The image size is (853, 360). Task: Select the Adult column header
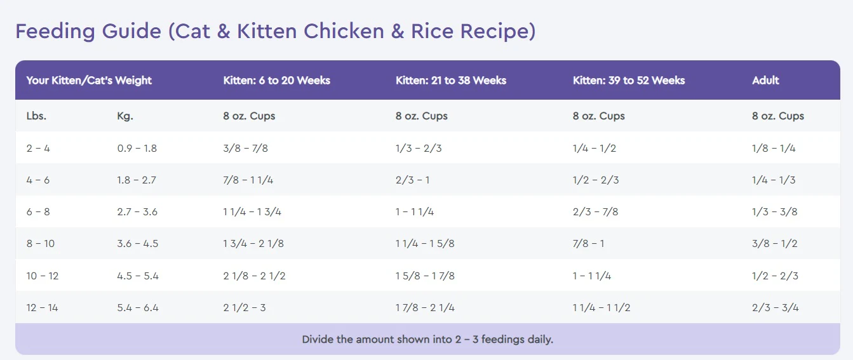(x=765, y=80)
